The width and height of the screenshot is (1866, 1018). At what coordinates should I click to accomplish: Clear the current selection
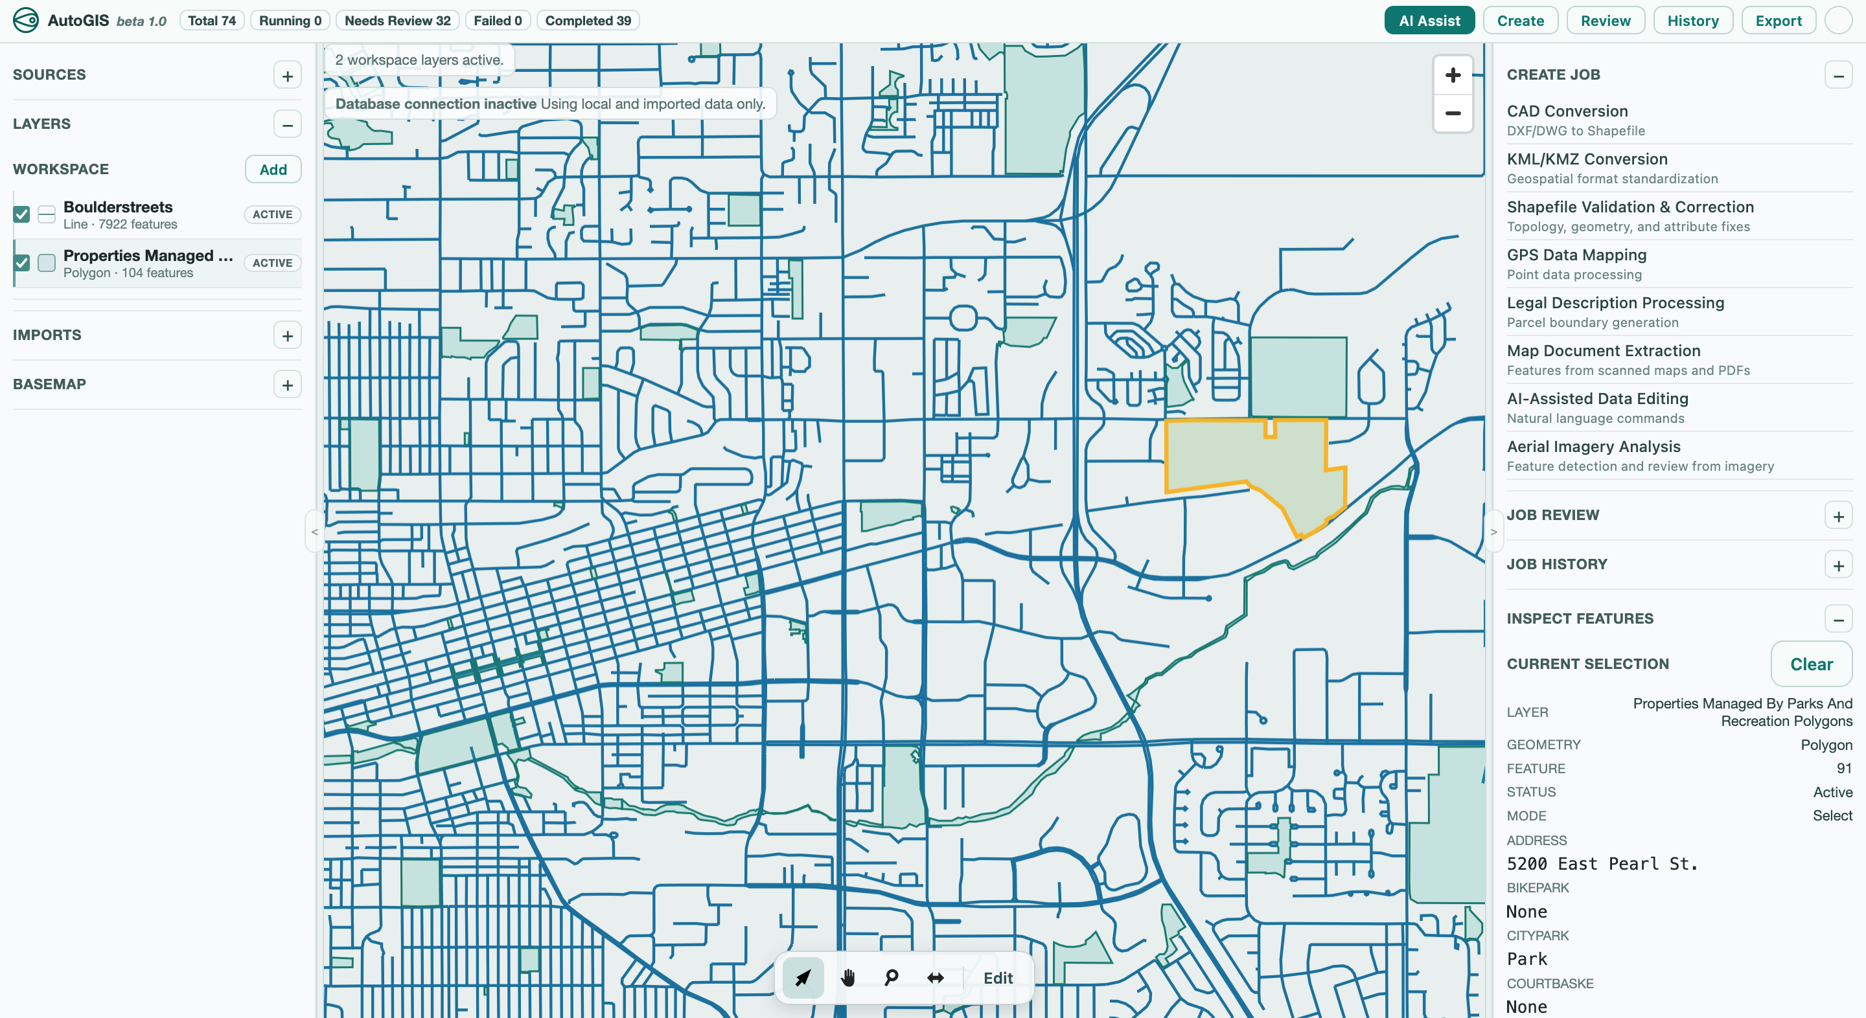click(x=1810, y=664)
